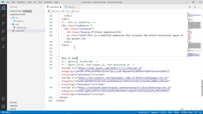Open the Manage gear icon

coord(3,106)
